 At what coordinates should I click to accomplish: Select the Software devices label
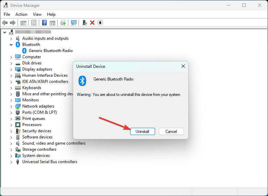[x=37, y=137]
